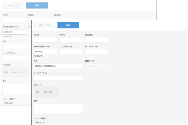Click 担当者名 label in back window
This screenshot has width=188, height=125.
tap(58, 15)
